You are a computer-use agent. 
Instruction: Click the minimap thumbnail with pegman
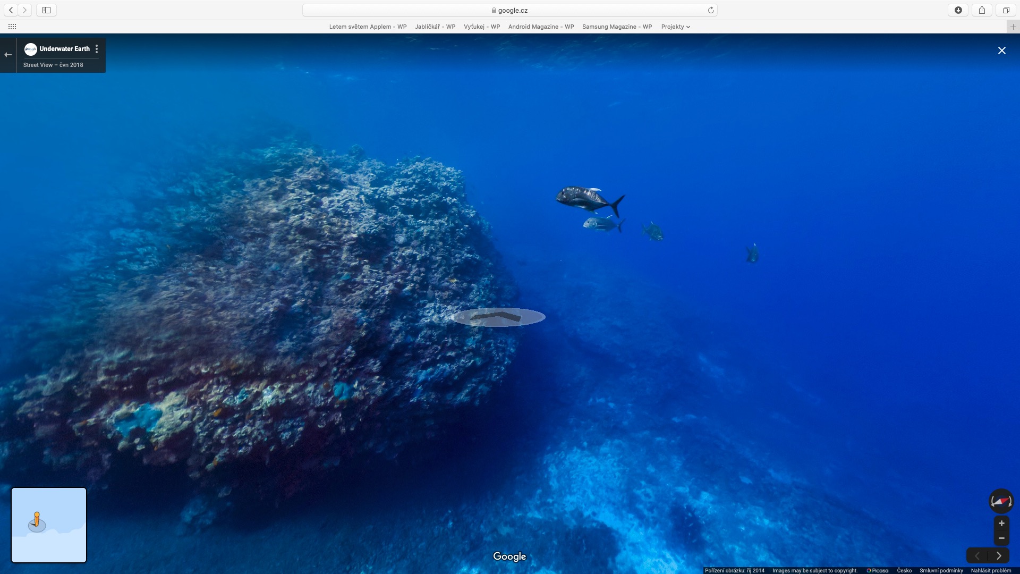(x=49, y=525)
